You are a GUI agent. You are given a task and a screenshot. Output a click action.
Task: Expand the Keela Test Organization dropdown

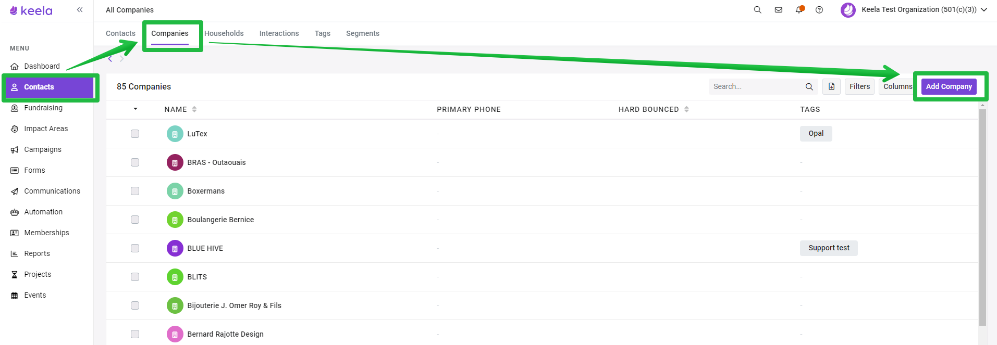coord(984,9)
